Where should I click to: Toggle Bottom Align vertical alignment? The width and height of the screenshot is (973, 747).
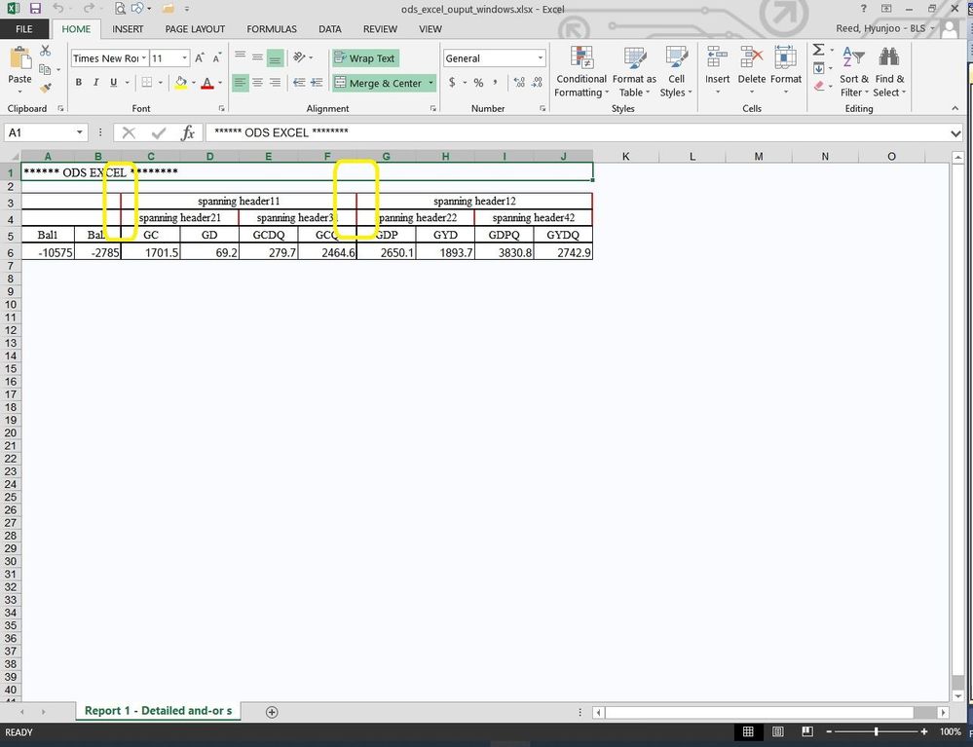(275, 58)
